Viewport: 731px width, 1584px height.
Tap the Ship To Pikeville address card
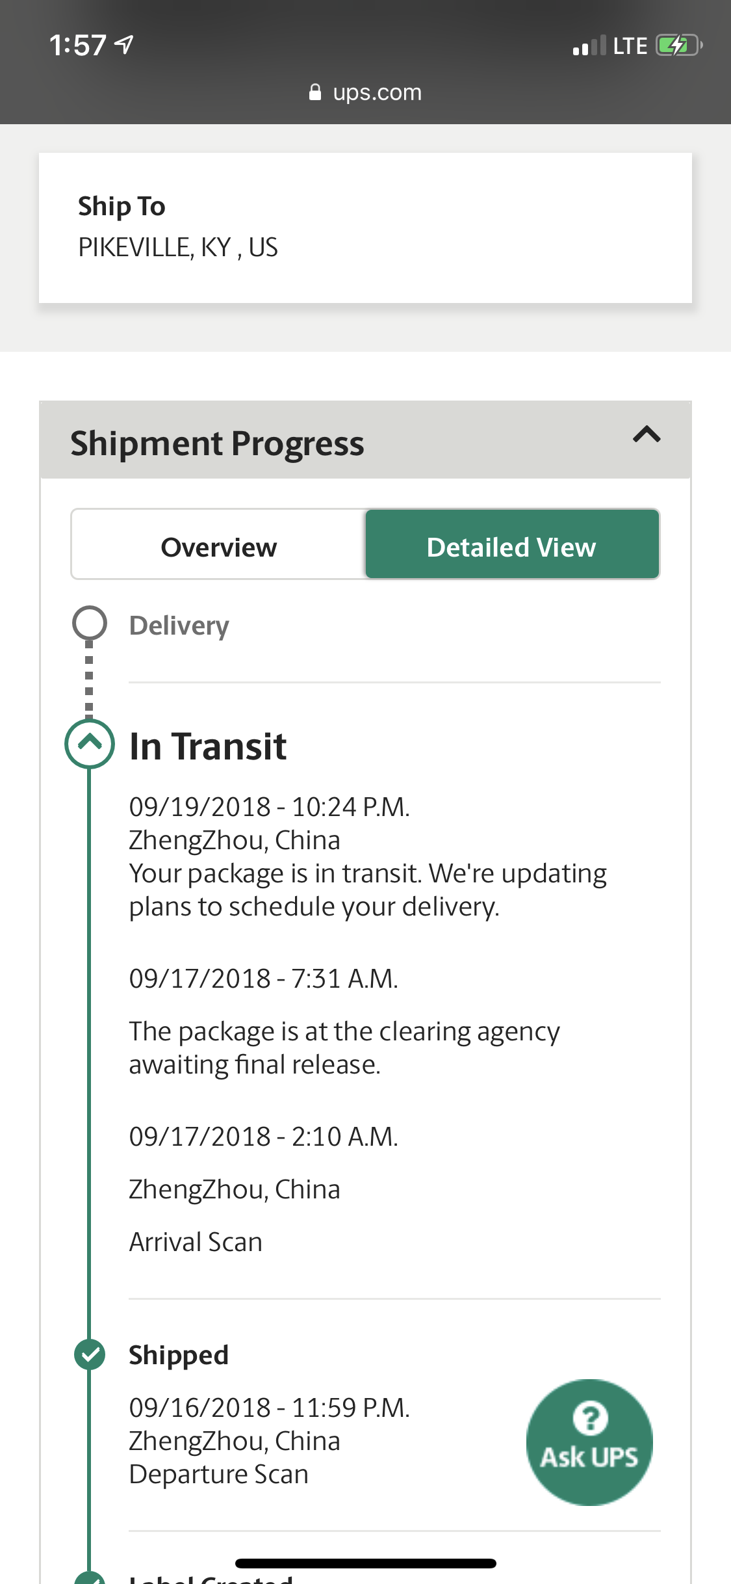[365, 228]
